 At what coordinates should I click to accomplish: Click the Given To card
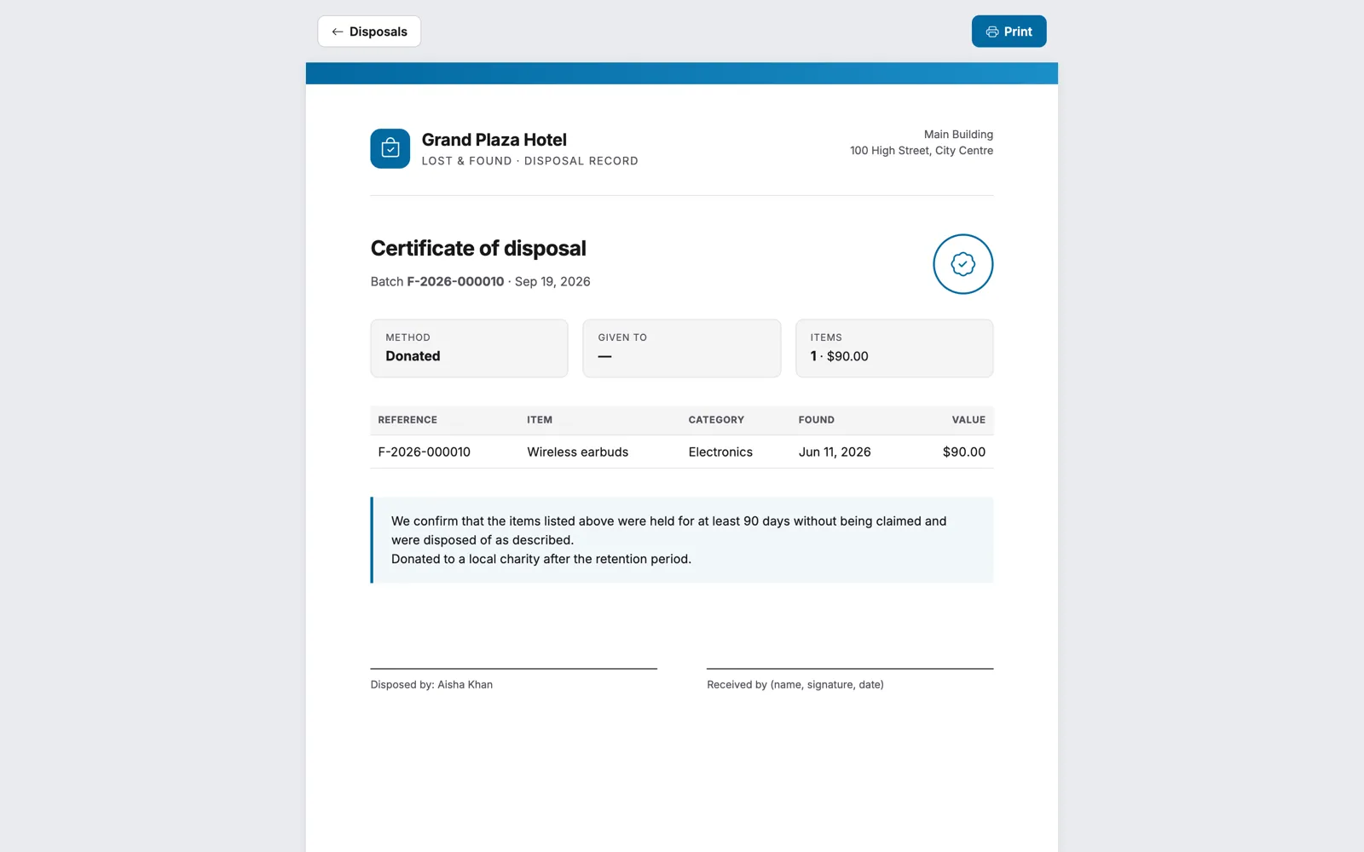point(681,348)
